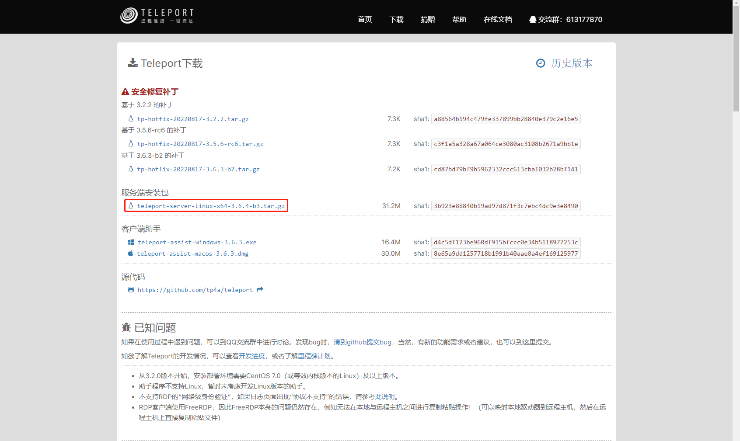Open the 下载 navigation item
The image size is (740, 441).
coord(396,19)
